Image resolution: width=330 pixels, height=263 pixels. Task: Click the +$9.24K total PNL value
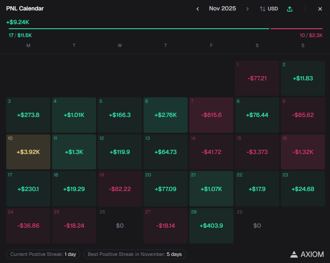click(x=17, y=22)
